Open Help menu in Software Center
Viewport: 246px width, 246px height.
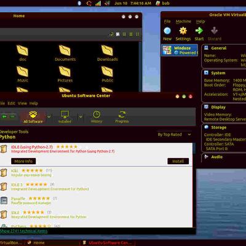pyautogui.click(x=33, y=103)
